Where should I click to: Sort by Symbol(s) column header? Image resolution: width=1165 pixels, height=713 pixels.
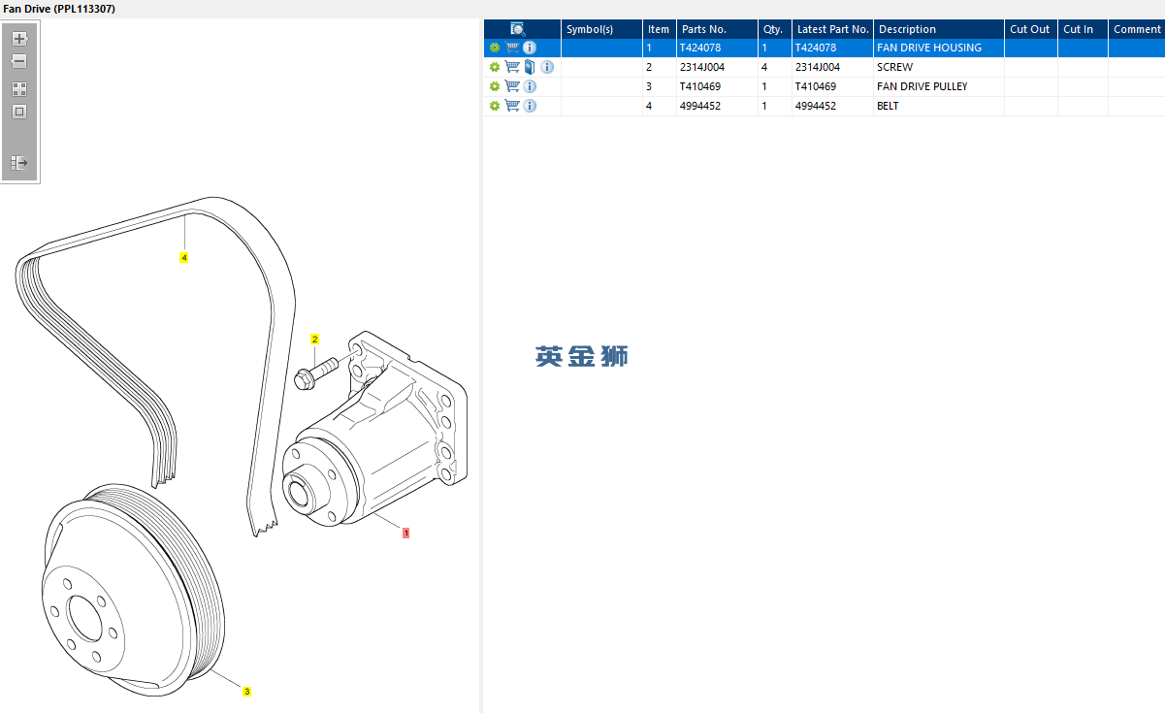pyautogui.click(x=601, y=29)
